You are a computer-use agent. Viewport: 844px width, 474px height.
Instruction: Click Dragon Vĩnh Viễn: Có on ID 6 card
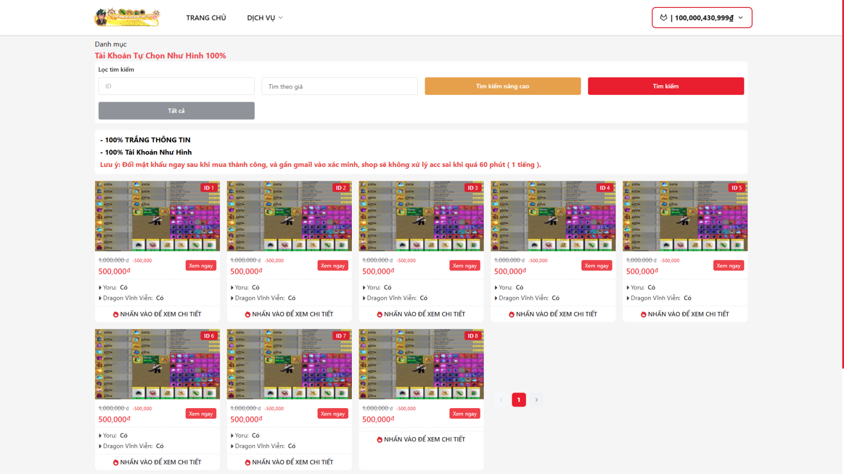131,446
